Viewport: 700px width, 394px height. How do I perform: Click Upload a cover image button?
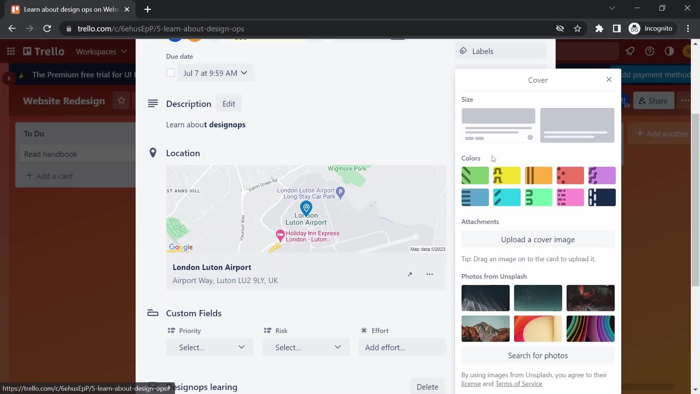pyautogui.click(x=538, y=240)
